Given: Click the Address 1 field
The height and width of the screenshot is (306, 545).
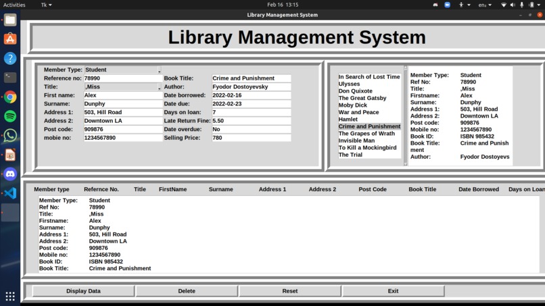Looking at the screenshot, I should pos(123,112).
